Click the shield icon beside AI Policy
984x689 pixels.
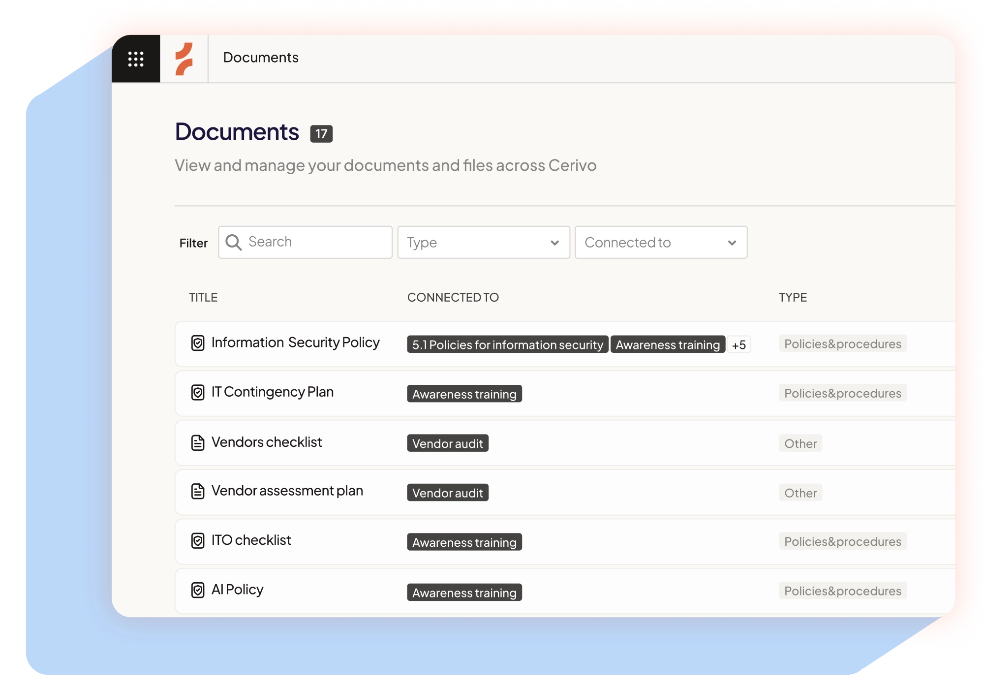coord(197,590)
